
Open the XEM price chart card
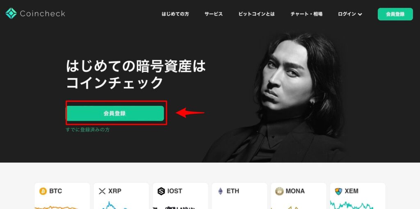pyautogui.click(x=358, y=196)
